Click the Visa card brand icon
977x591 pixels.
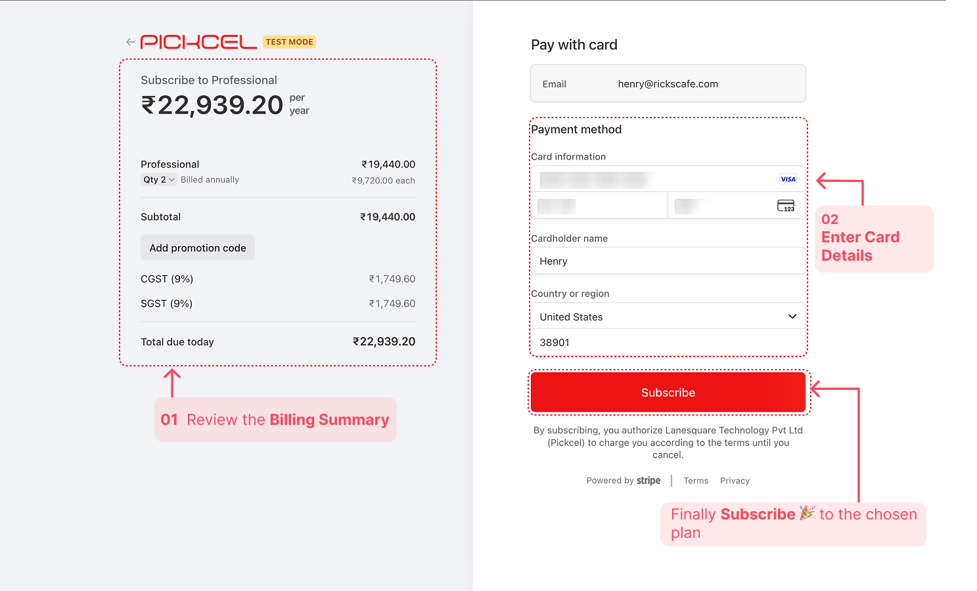788,179
